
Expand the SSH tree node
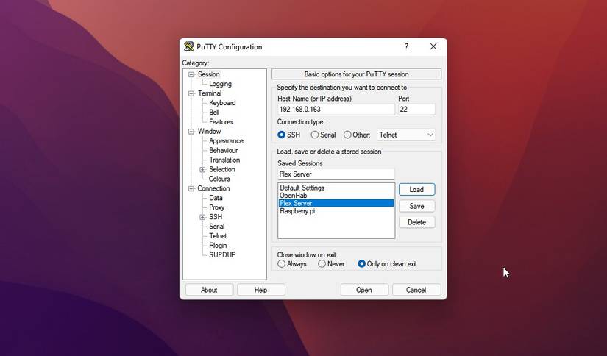(202, 217)
